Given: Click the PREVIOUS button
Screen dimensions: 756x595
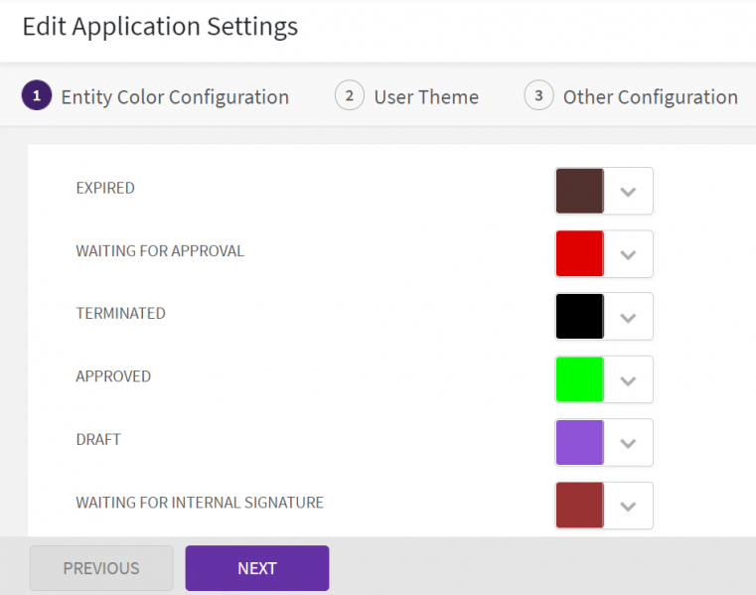Looking at the screenshot, I should (x=101, y=568).
